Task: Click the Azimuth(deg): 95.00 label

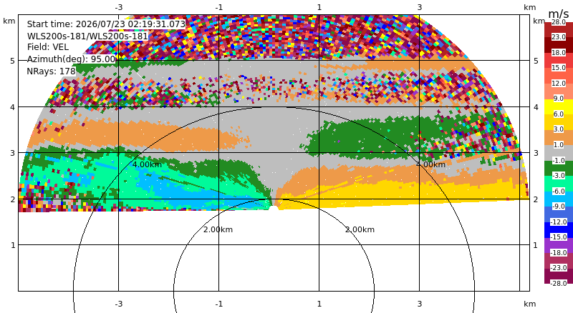Action: tap(71, 59)
